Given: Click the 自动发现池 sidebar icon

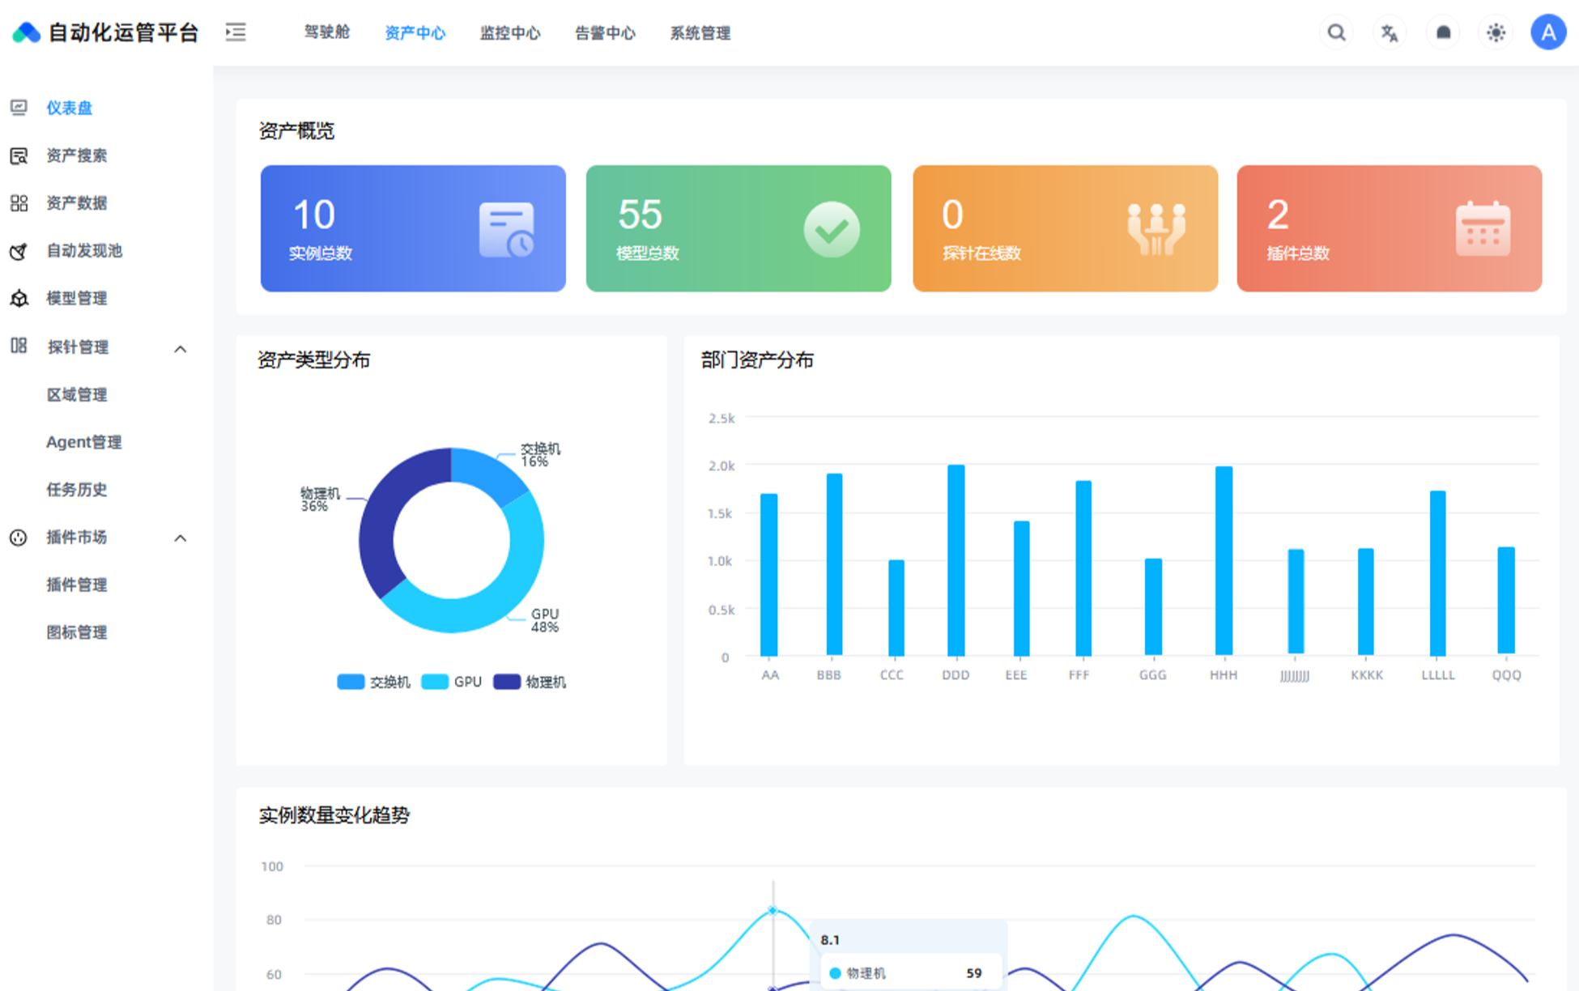Looking at the screenshot, I should (19, 251).
